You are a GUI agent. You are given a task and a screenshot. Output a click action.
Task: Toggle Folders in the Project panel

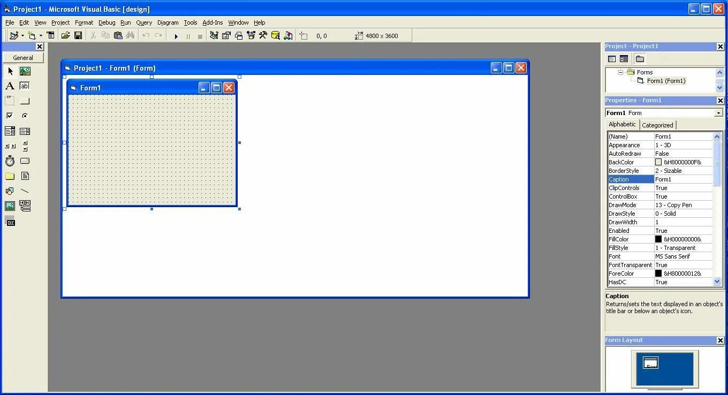(x=640, y=59)
